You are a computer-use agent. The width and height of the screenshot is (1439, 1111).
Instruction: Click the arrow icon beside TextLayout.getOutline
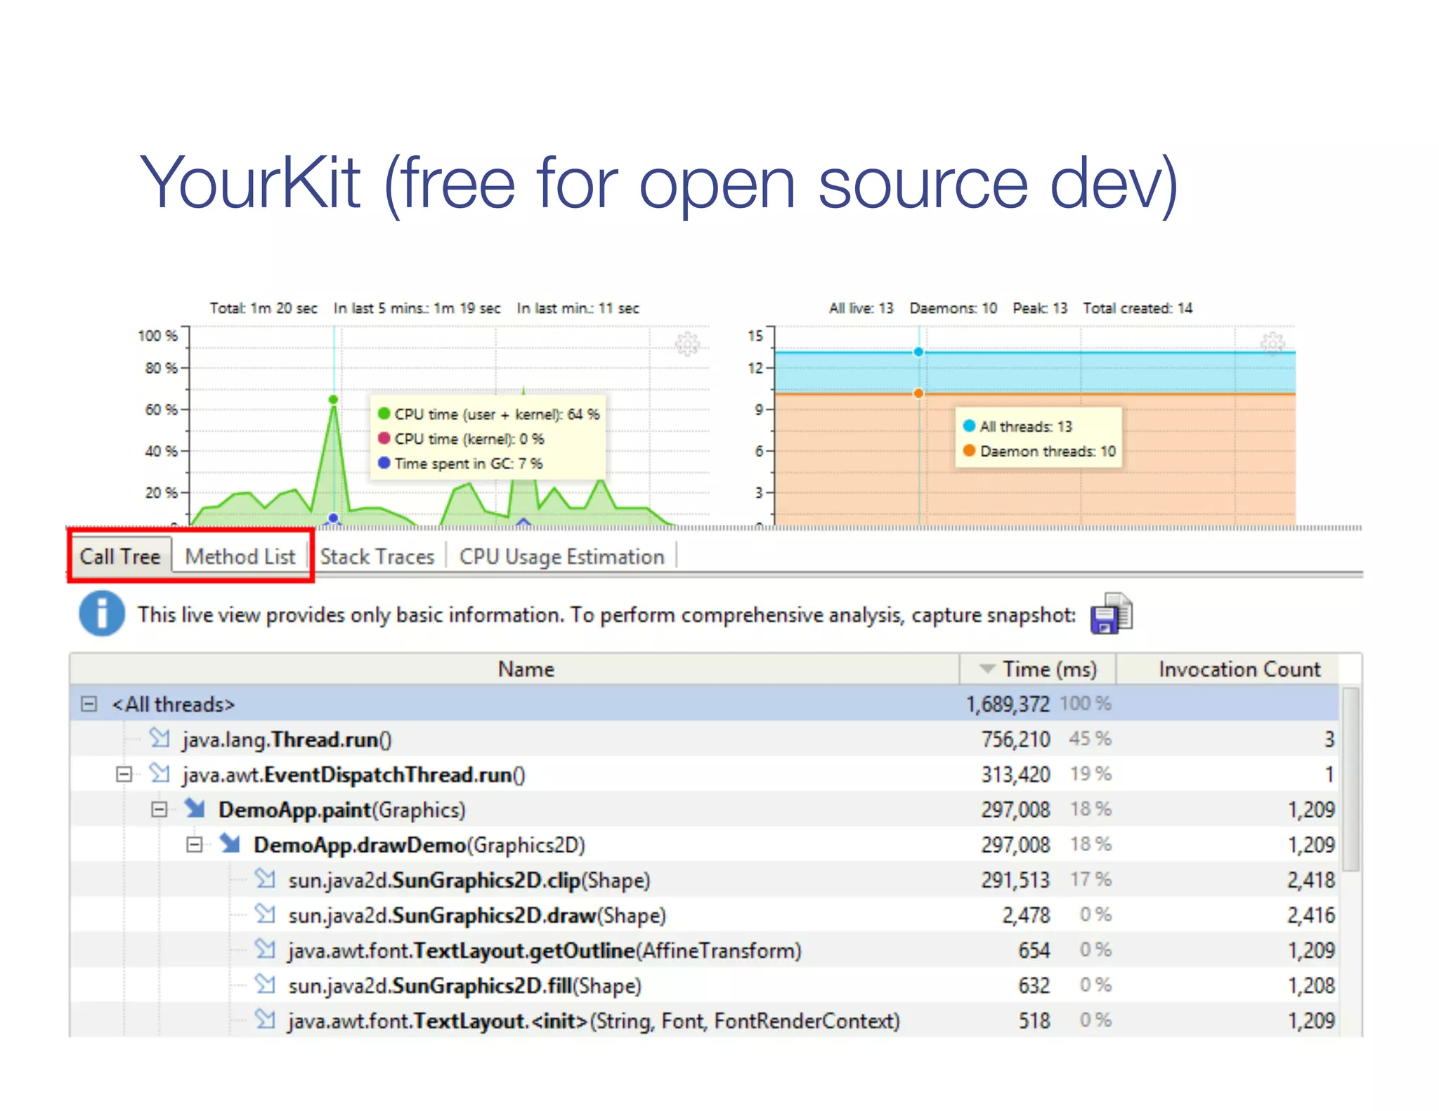pos(265,948)
